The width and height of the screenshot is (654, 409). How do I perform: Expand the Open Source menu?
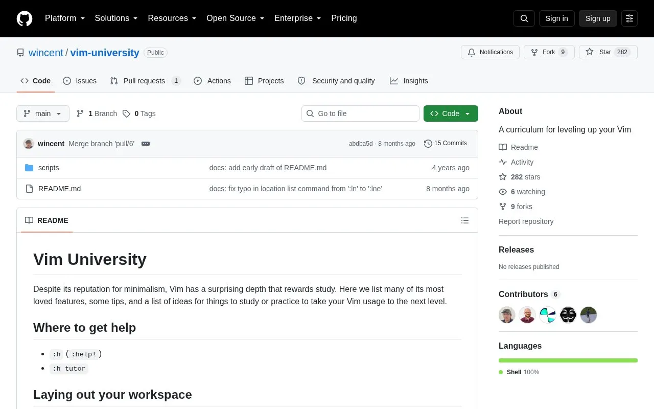[x=236, y=18]
